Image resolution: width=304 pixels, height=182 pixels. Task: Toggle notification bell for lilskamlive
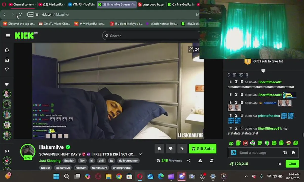pyautogui.click(x=159, y=149)
